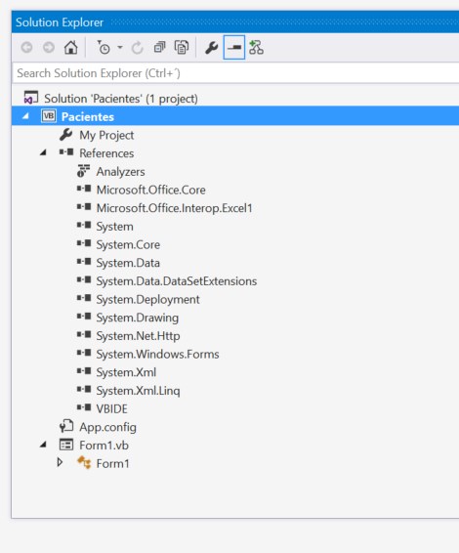The height and width of the screenshot is (553, 459).
Task: Select the System.Core reference
Action: click(x=128, y=245)
